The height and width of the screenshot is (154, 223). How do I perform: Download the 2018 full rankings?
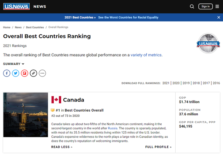pyautogui.click(x=196, y=83)
